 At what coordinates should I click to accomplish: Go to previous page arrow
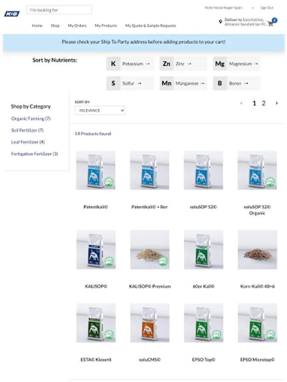tap(242, 103)
